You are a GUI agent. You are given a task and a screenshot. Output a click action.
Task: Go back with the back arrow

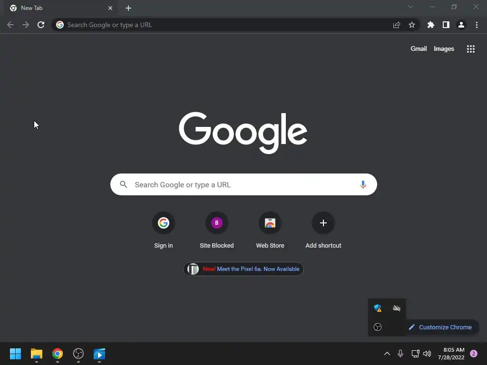pos(10,25)
